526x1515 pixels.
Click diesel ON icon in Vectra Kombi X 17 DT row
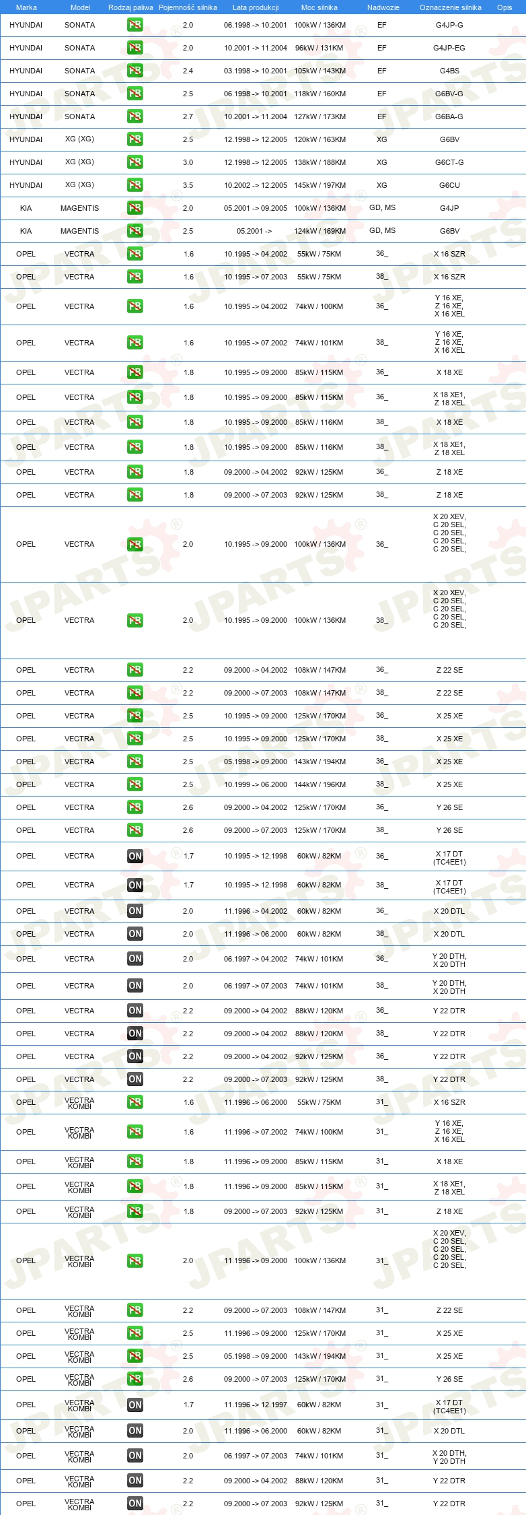[x=135, y=1405]
